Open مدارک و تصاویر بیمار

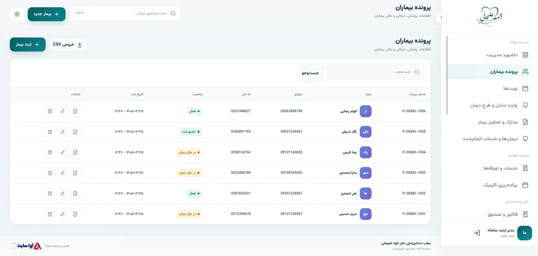(x=490, y=122)
